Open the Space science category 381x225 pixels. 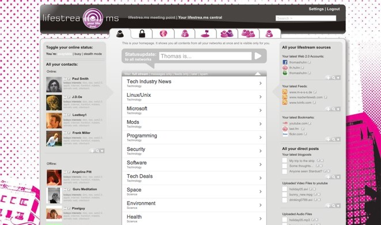[194, 192]
